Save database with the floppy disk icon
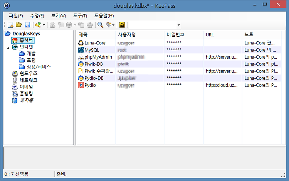 [x=27, y=25]
